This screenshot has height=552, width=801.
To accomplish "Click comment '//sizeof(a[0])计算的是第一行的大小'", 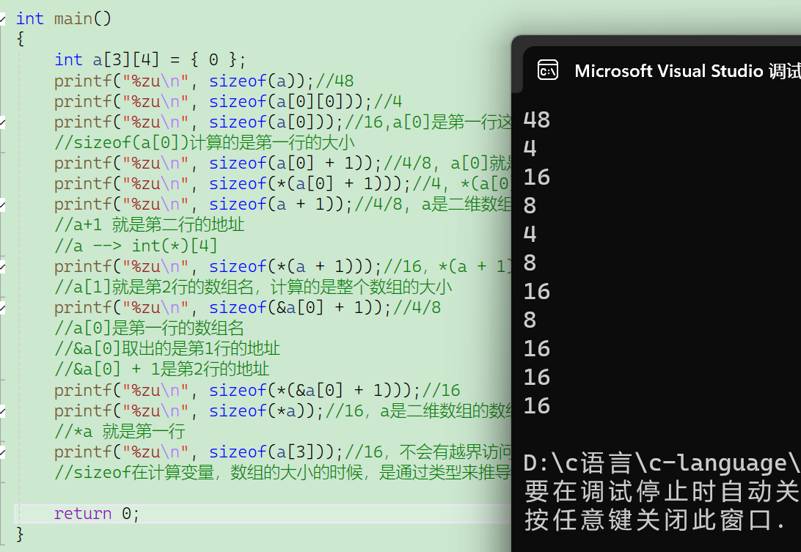I will 205,142.
